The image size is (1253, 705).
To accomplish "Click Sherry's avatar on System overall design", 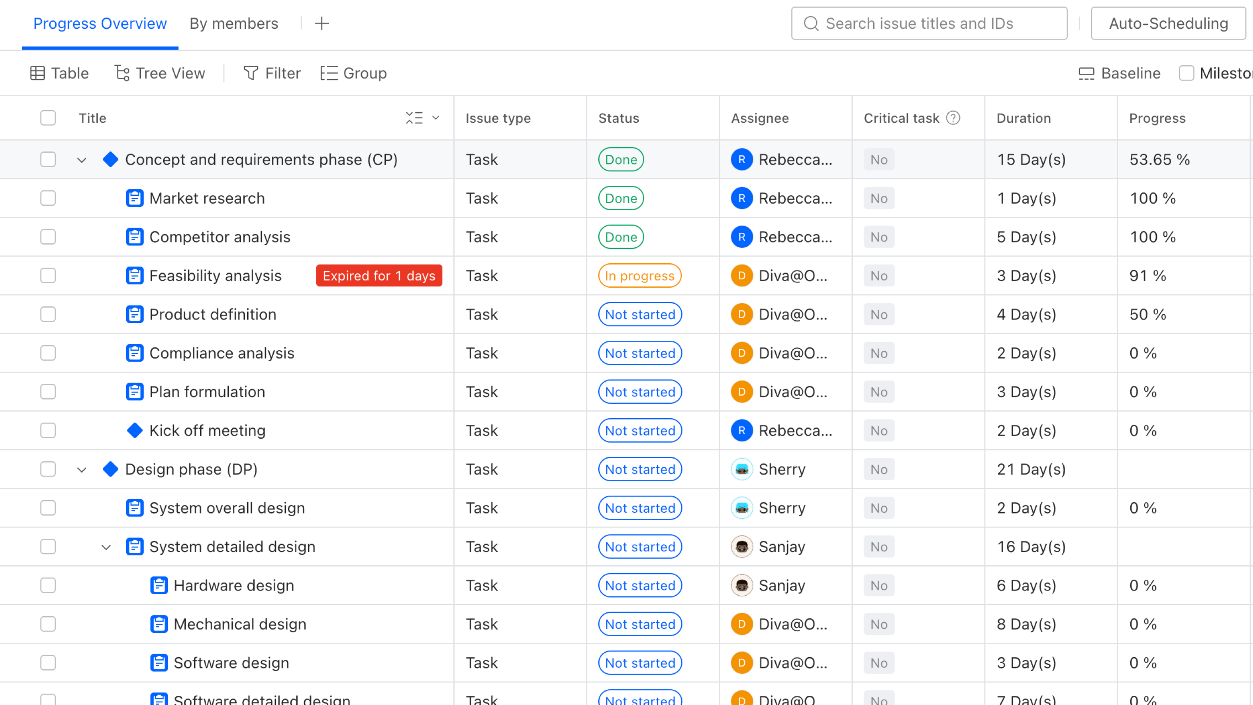I will (741, 507).
